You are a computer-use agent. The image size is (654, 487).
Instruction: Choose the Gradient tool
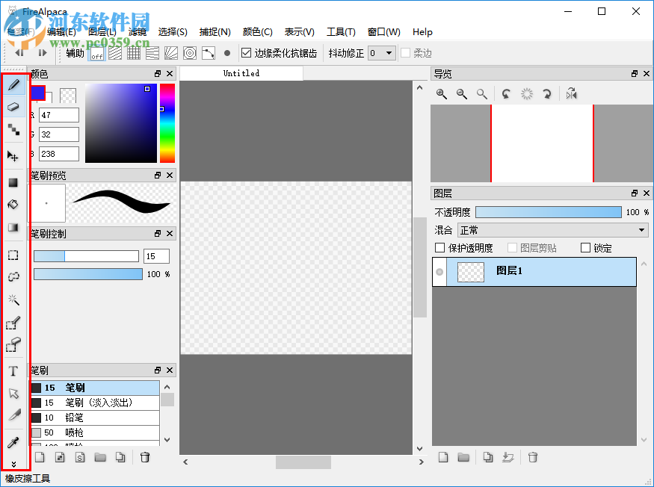pos(13,226)
